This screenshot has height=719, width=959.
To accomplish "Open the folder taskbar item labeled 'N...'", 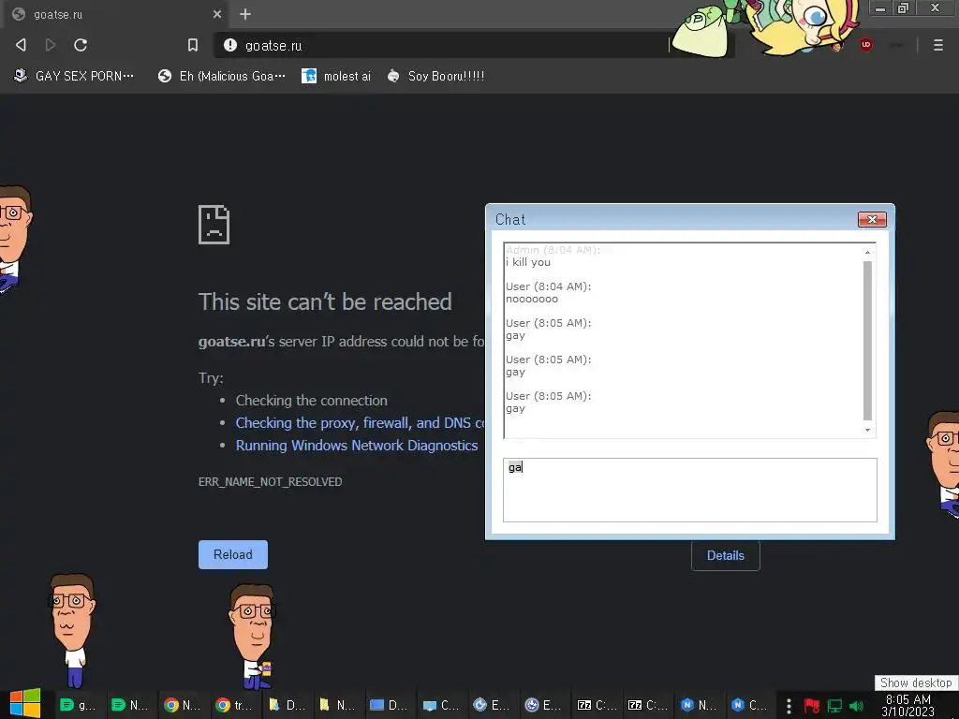I will [337, 705].
